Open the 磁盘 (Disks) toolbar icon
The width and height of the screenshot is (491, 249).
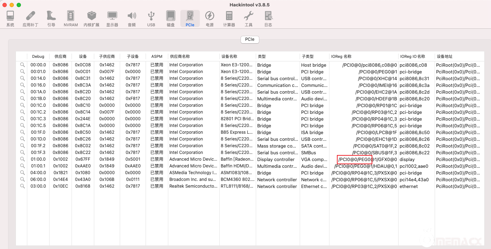tap(171, 18)
